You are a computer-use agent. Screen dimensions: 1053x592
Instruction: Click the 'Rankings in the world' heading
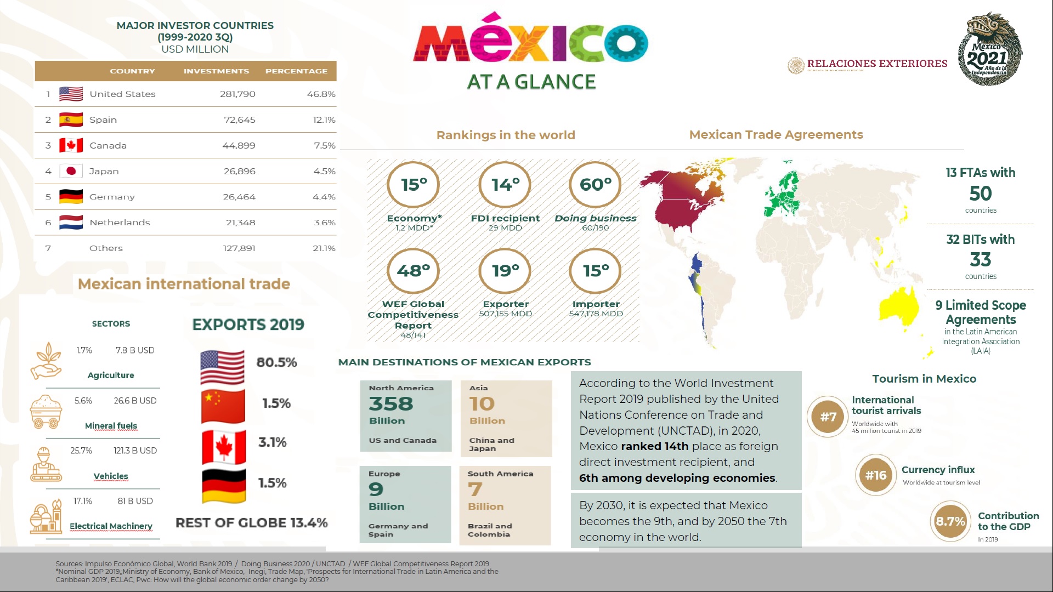click(x=506, y=135)
